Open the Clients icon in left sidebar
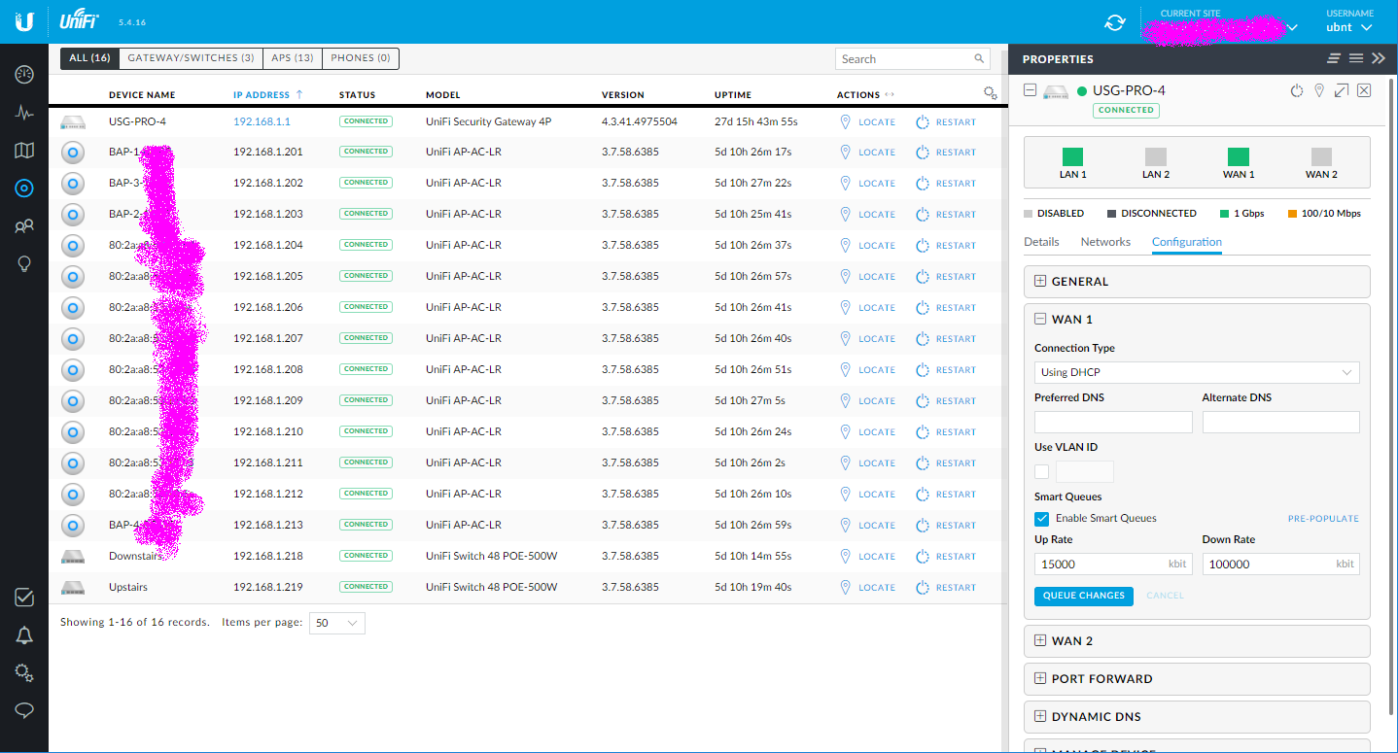 pyautogui.click(x=24, y=226)
